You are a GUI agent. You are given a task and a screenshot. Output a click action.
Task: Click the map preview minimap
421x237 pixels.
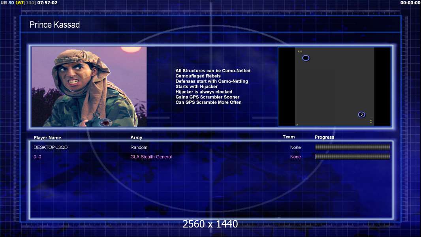coord(334,87)
